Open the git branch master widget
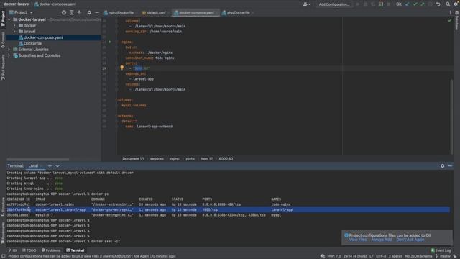Viewport: 460px width, 259px height. pos(443,256)
